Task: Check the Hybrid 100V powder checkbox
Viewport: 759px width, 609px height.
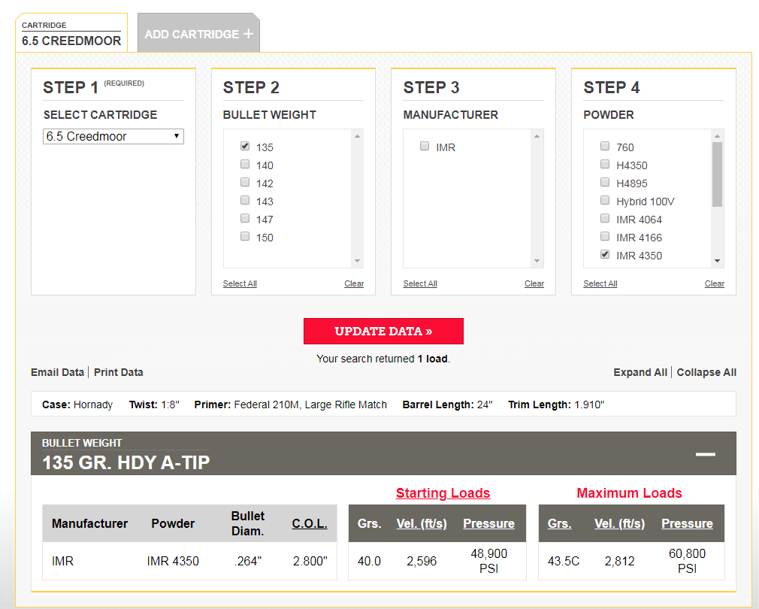Action: tap(605, 200)
